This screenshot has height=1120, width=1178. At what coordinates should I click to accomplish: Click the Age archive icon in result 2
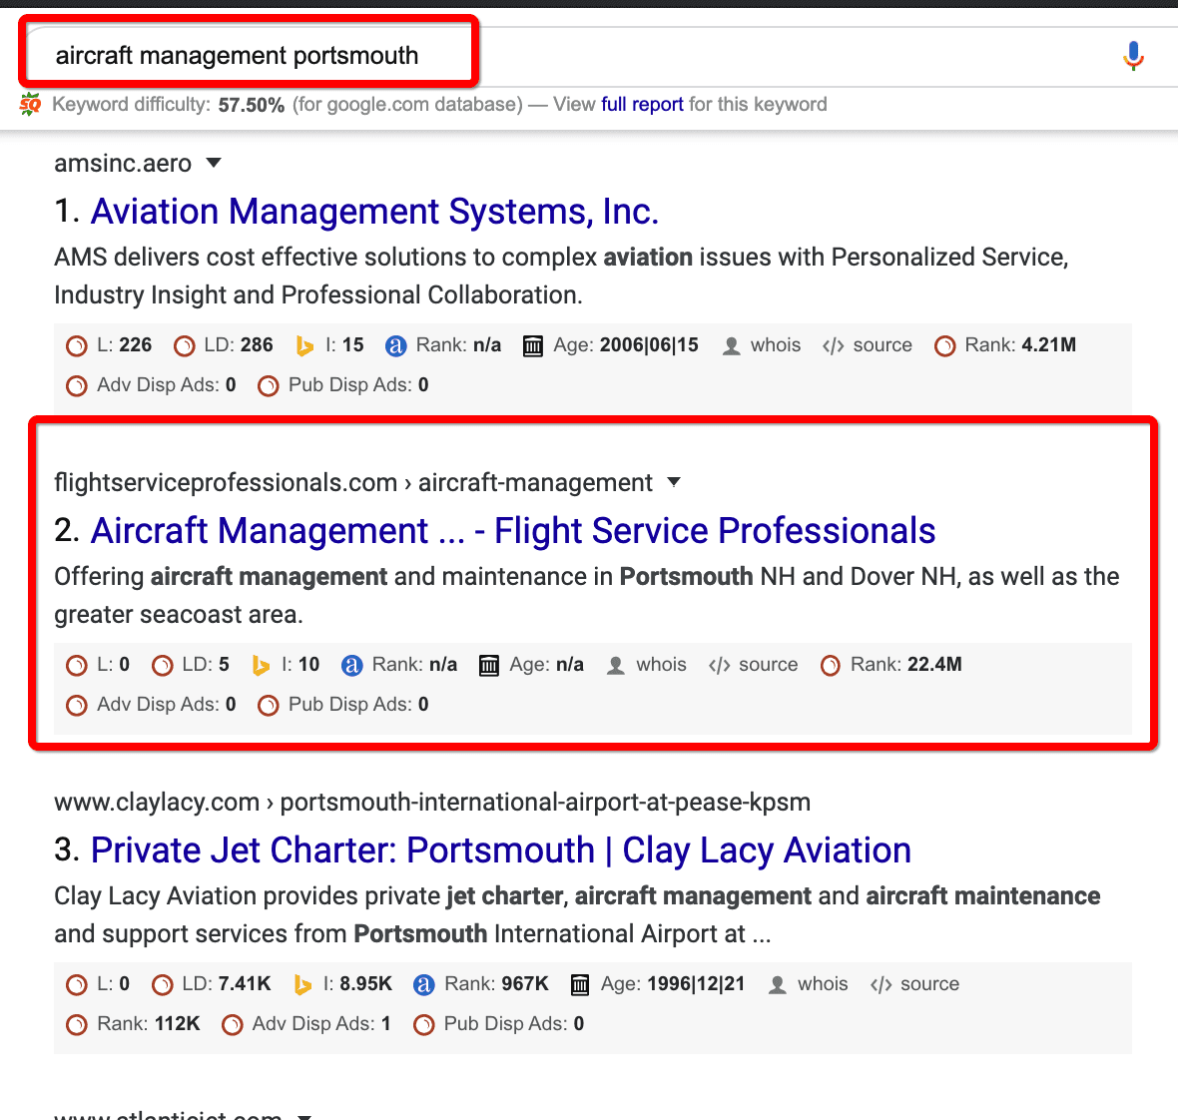pyautogui.click(x=489, y=666)
